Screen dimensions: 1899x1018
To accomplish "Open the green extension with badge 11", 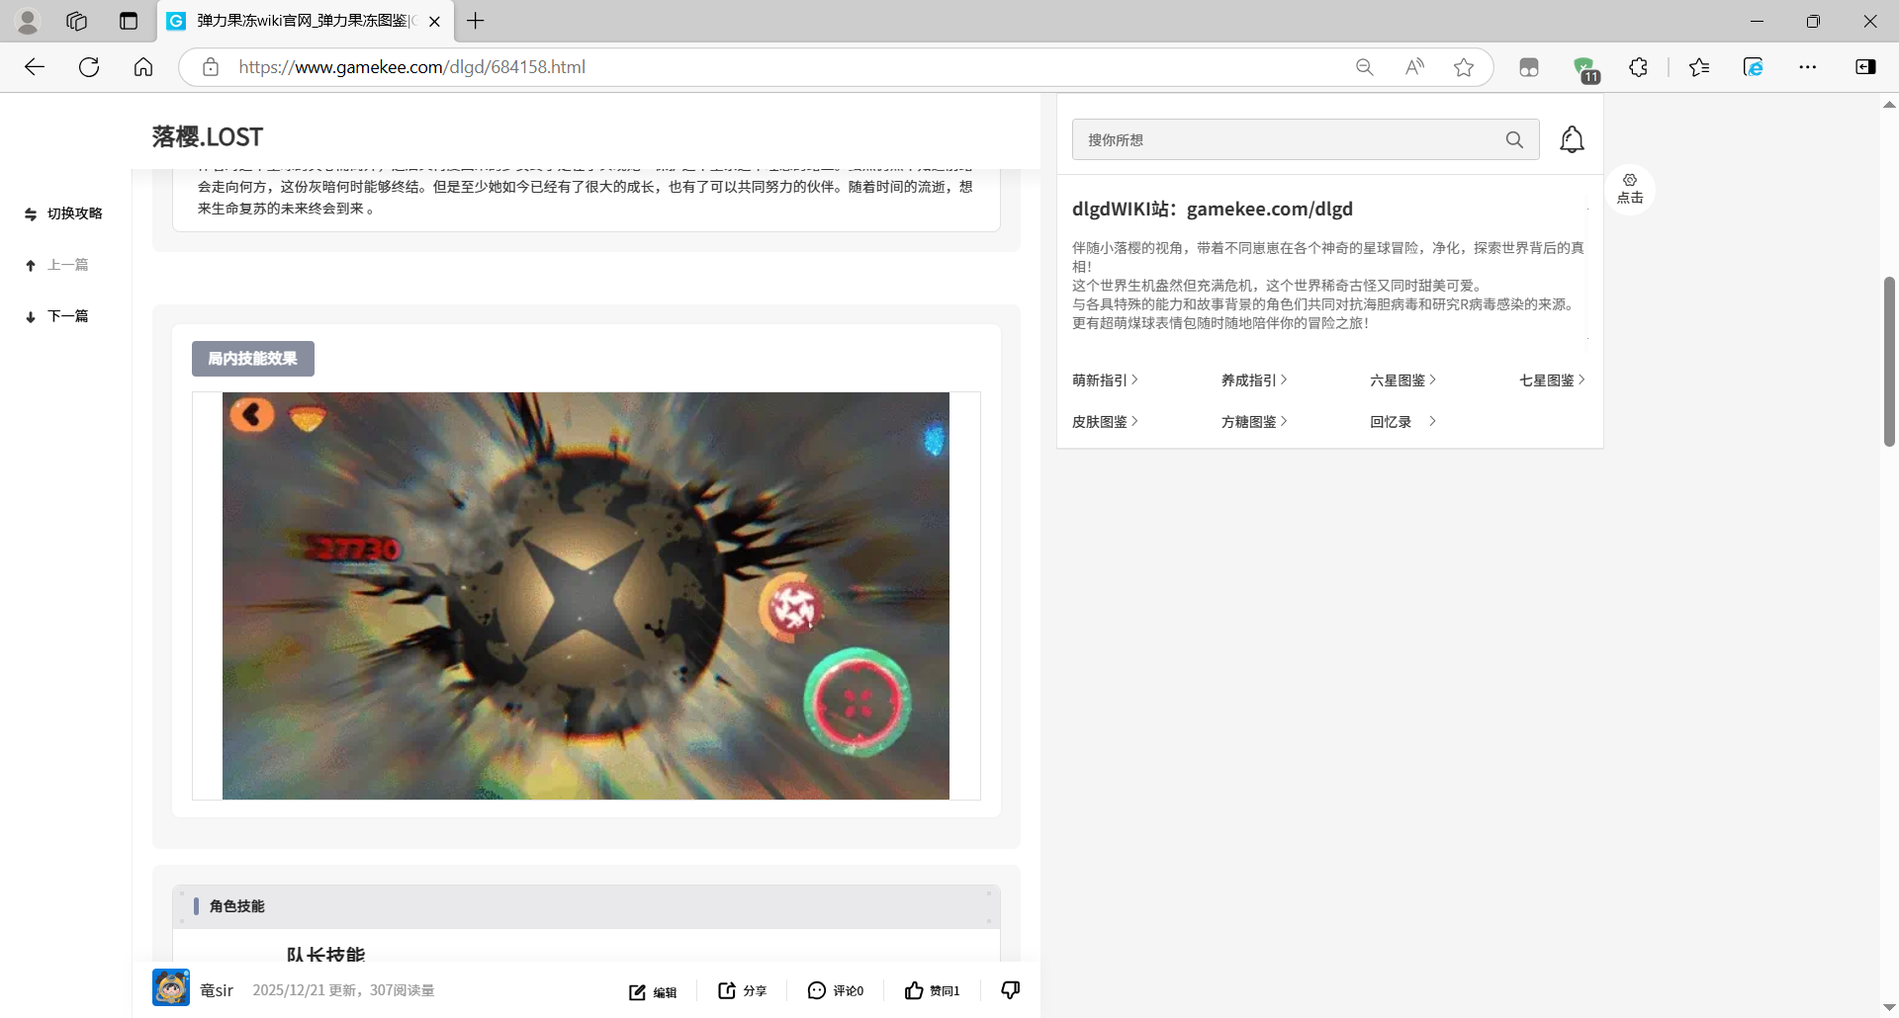I will (x=1584, y=68).
